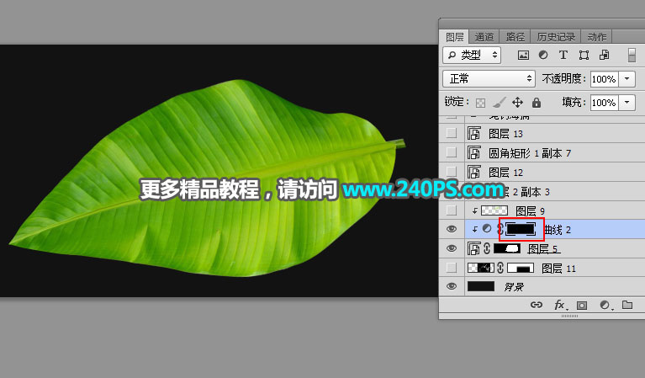Switch to the 通道 tab
This screenshot has height=378, width=645.
484,37
